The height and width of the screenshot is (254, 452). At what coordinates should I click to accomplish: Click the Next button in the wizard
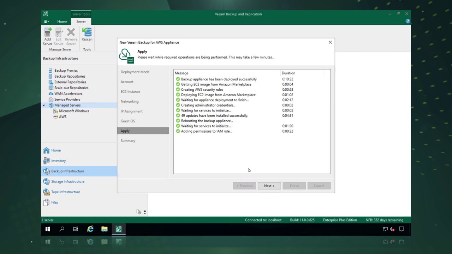[x=269, y=186]
